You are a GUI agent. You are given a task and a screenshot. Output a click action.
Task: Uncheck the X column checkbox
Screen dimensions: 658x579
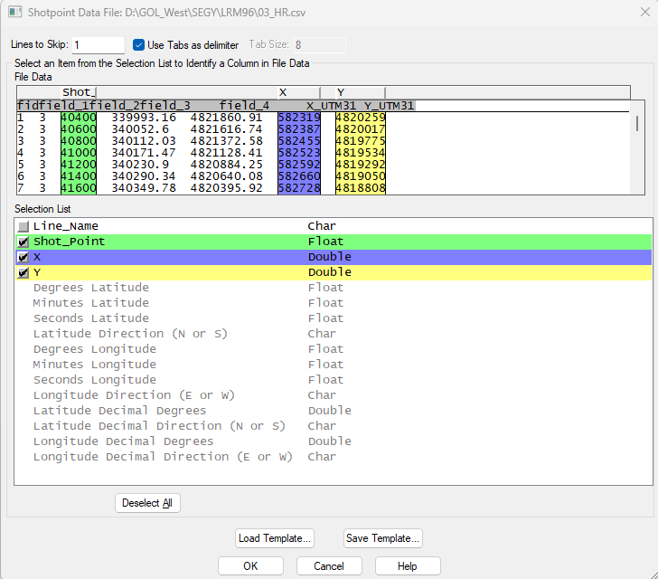23,257
